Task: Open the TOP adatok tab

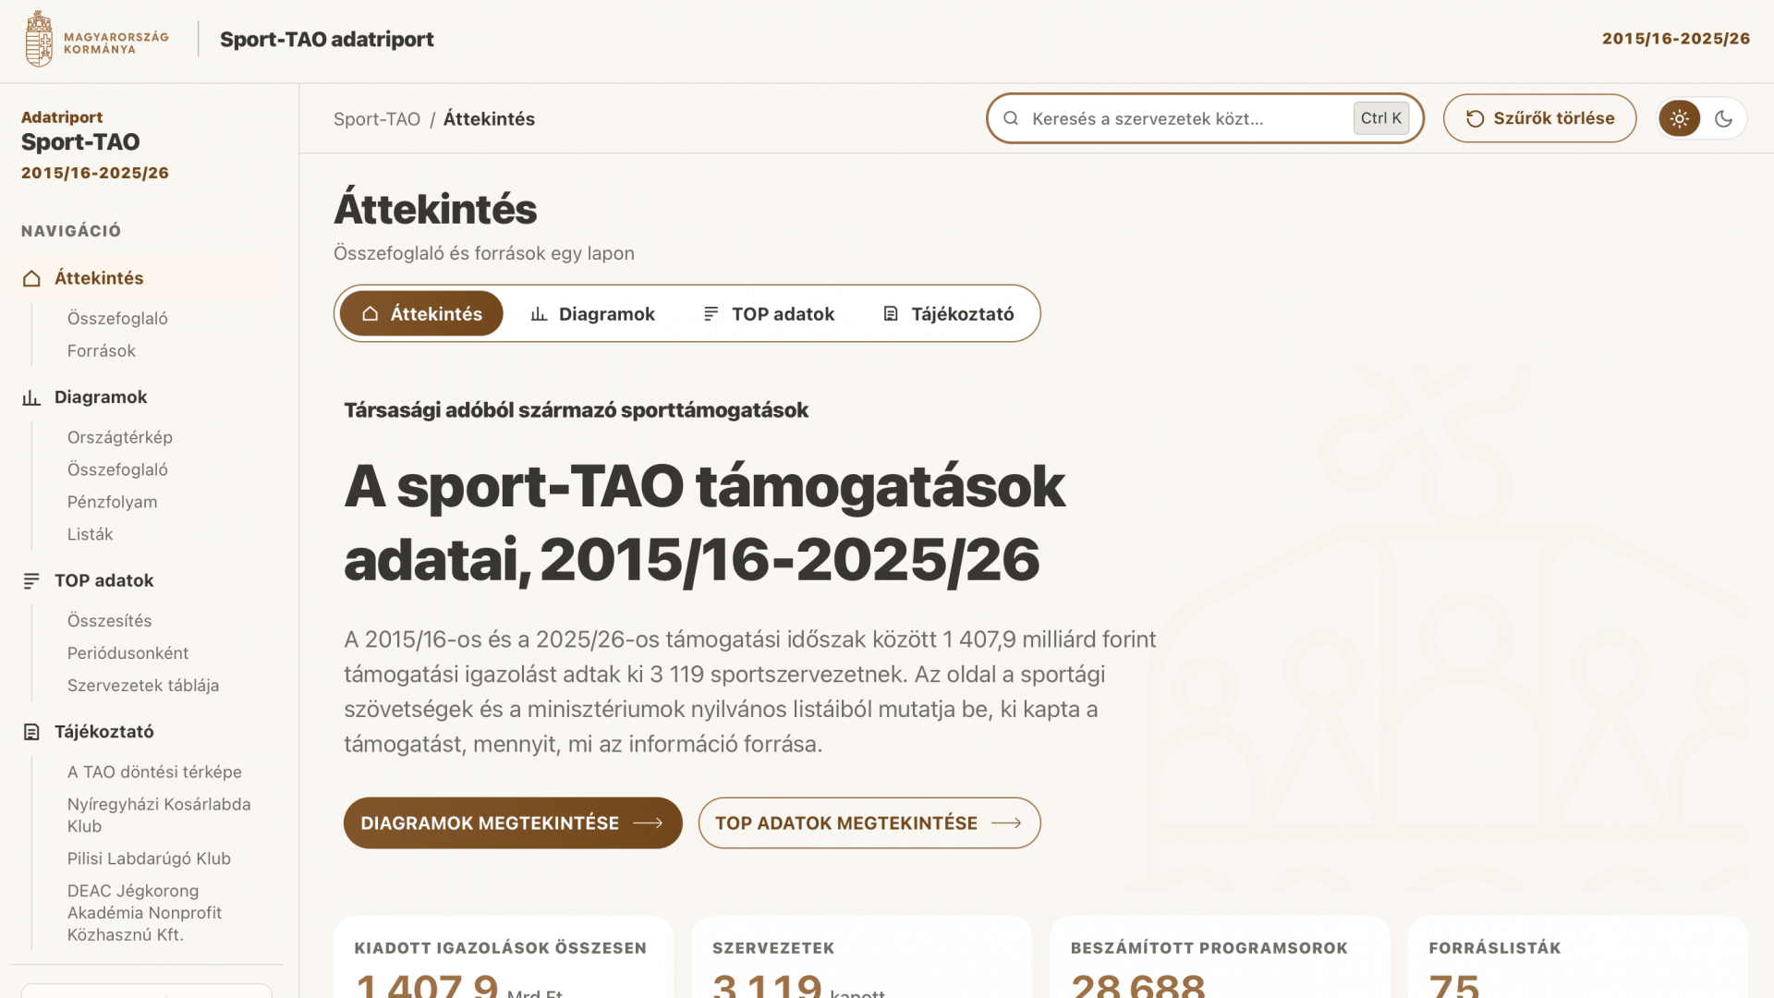Action: [769, 313]
